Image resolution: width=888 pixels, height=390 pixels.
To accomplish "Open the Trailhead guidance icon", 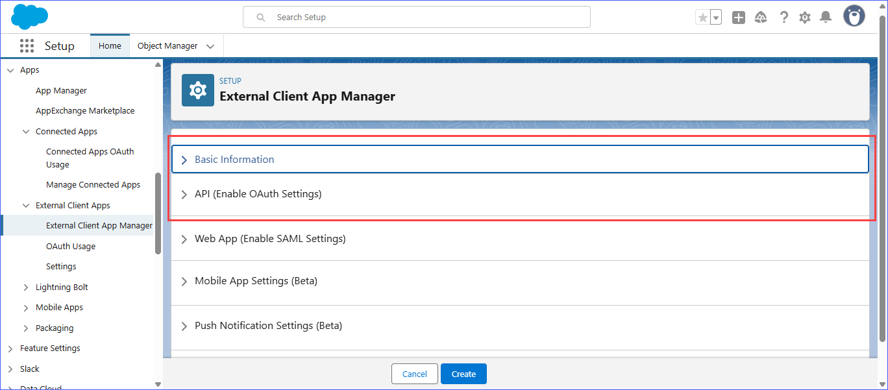I will (761, 18).
